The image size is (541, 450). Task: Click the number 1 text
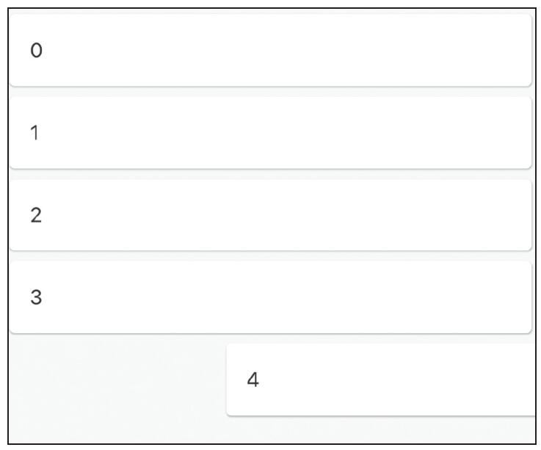[35, 133]
